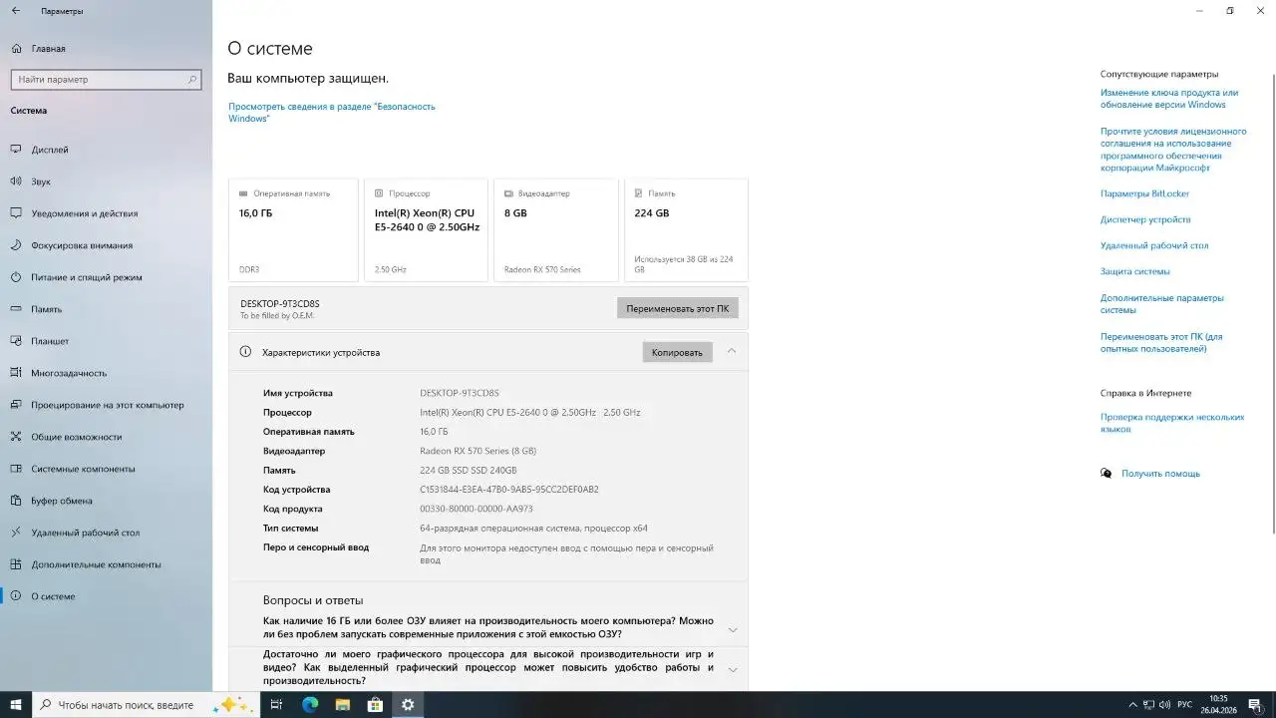Screen dimensions: 1276x718
Task: Launch Microsoft Edge from the taskbar
Action: point(309,705)
